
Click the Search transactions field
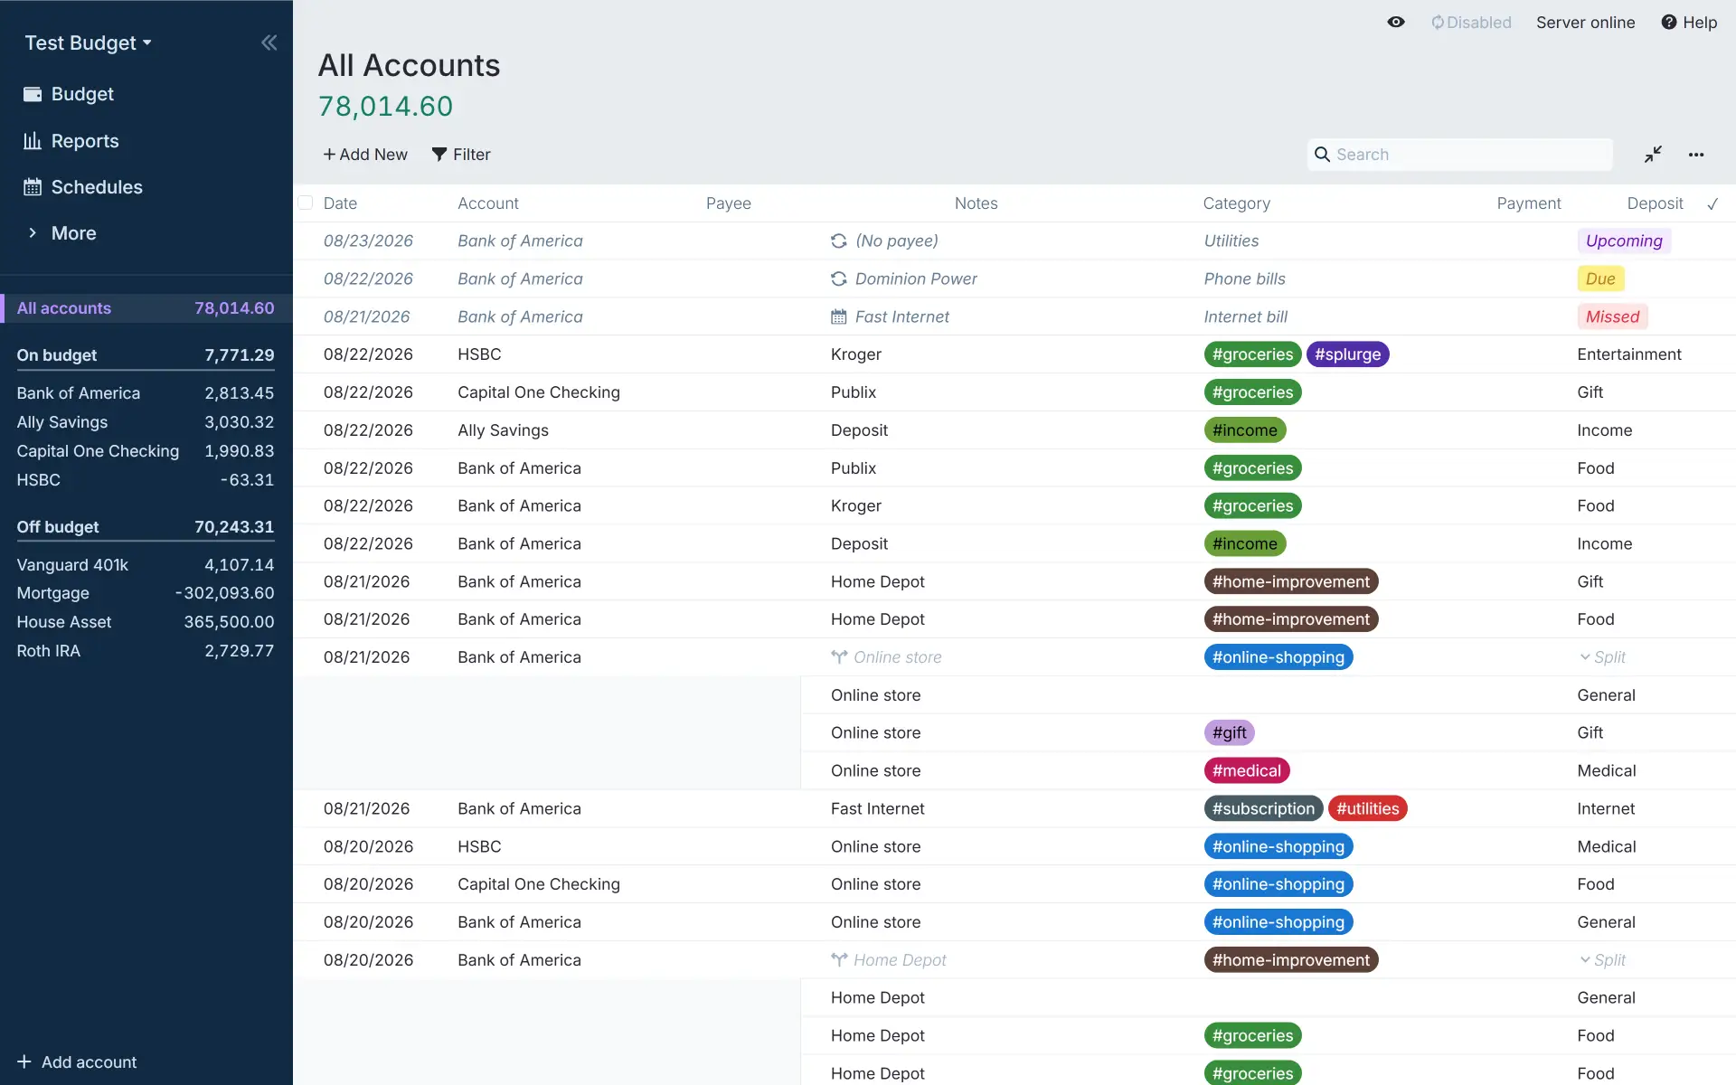click(x=1459, y=155)
